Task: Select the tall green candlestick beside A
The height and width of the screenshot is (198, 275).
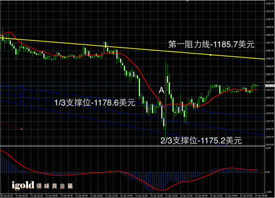Action: click(x=166, y=100)
